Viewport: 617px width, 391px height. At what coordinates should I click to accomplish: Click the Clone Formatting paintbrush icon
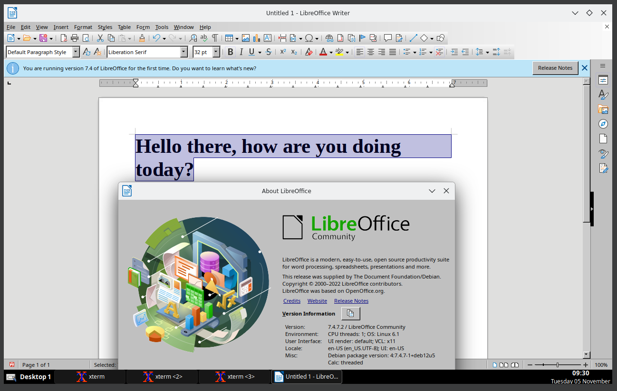click(x=142, y=38)
